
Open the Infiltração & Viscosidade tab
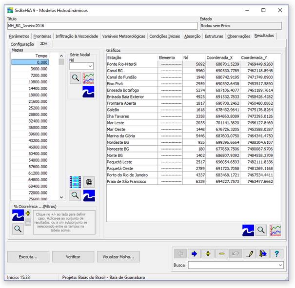[x=77, y=36]
